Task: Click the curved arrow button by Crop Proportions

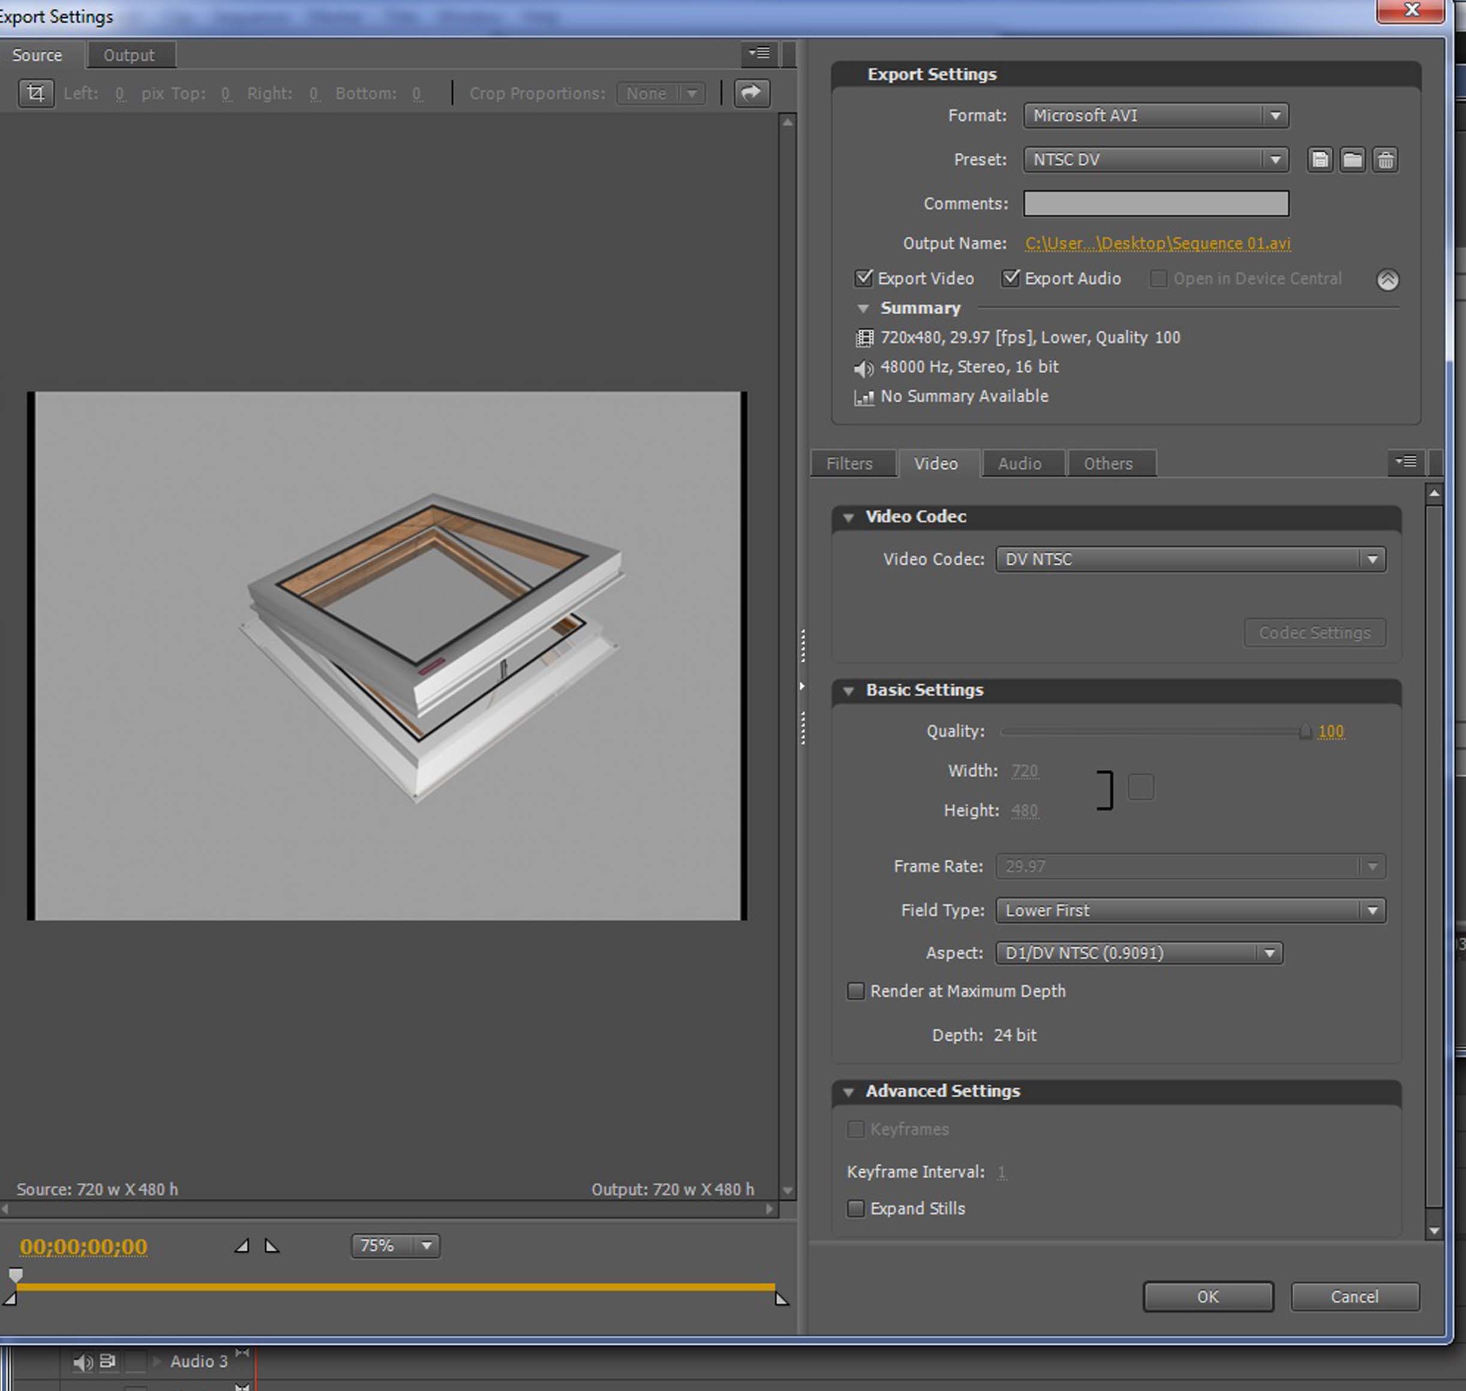Action: pyautogui.click(x=751, y=93)
